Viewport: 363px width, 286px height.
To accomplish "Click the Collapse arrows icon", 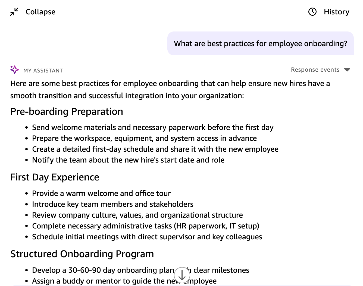I will (x=14, y=12).
